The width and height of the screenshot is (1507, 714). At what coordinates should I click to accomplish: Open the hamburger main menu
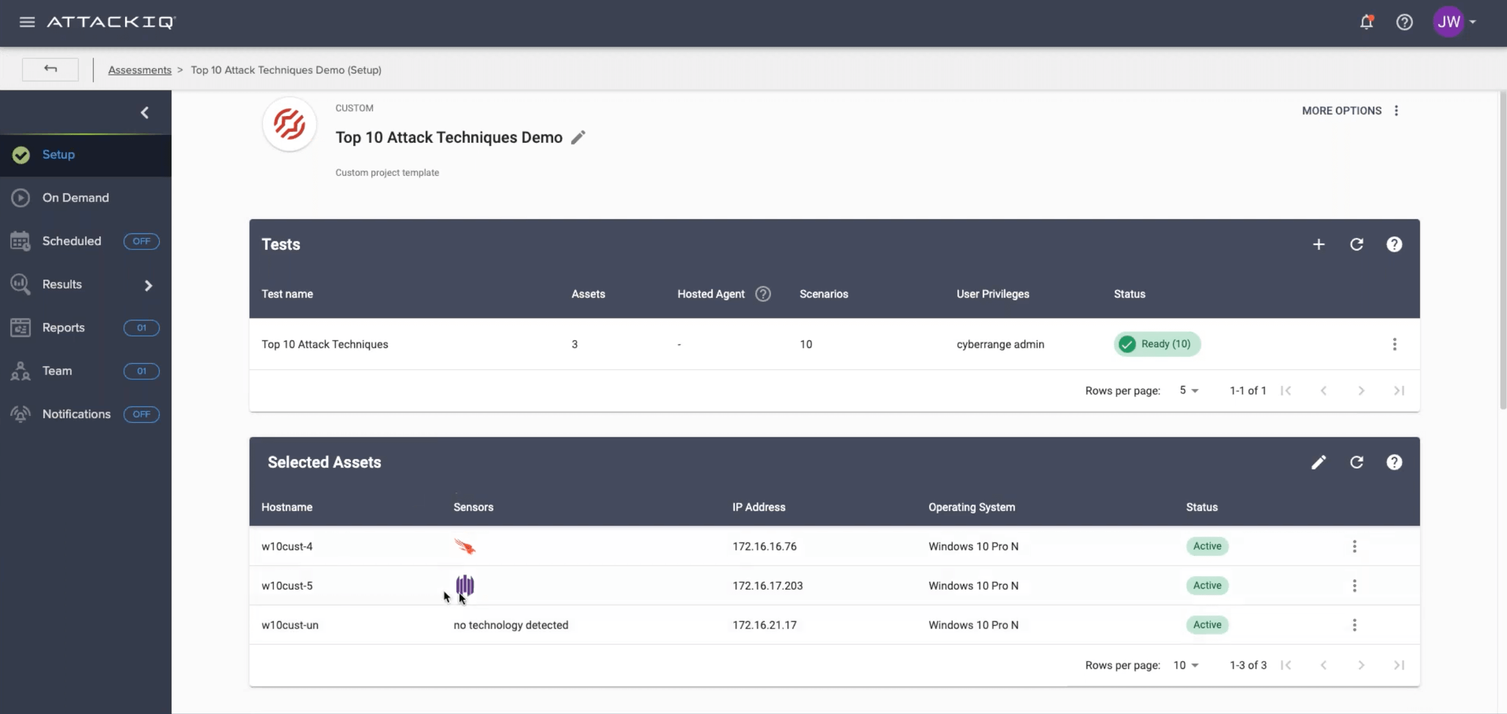(x=27, y=22)
